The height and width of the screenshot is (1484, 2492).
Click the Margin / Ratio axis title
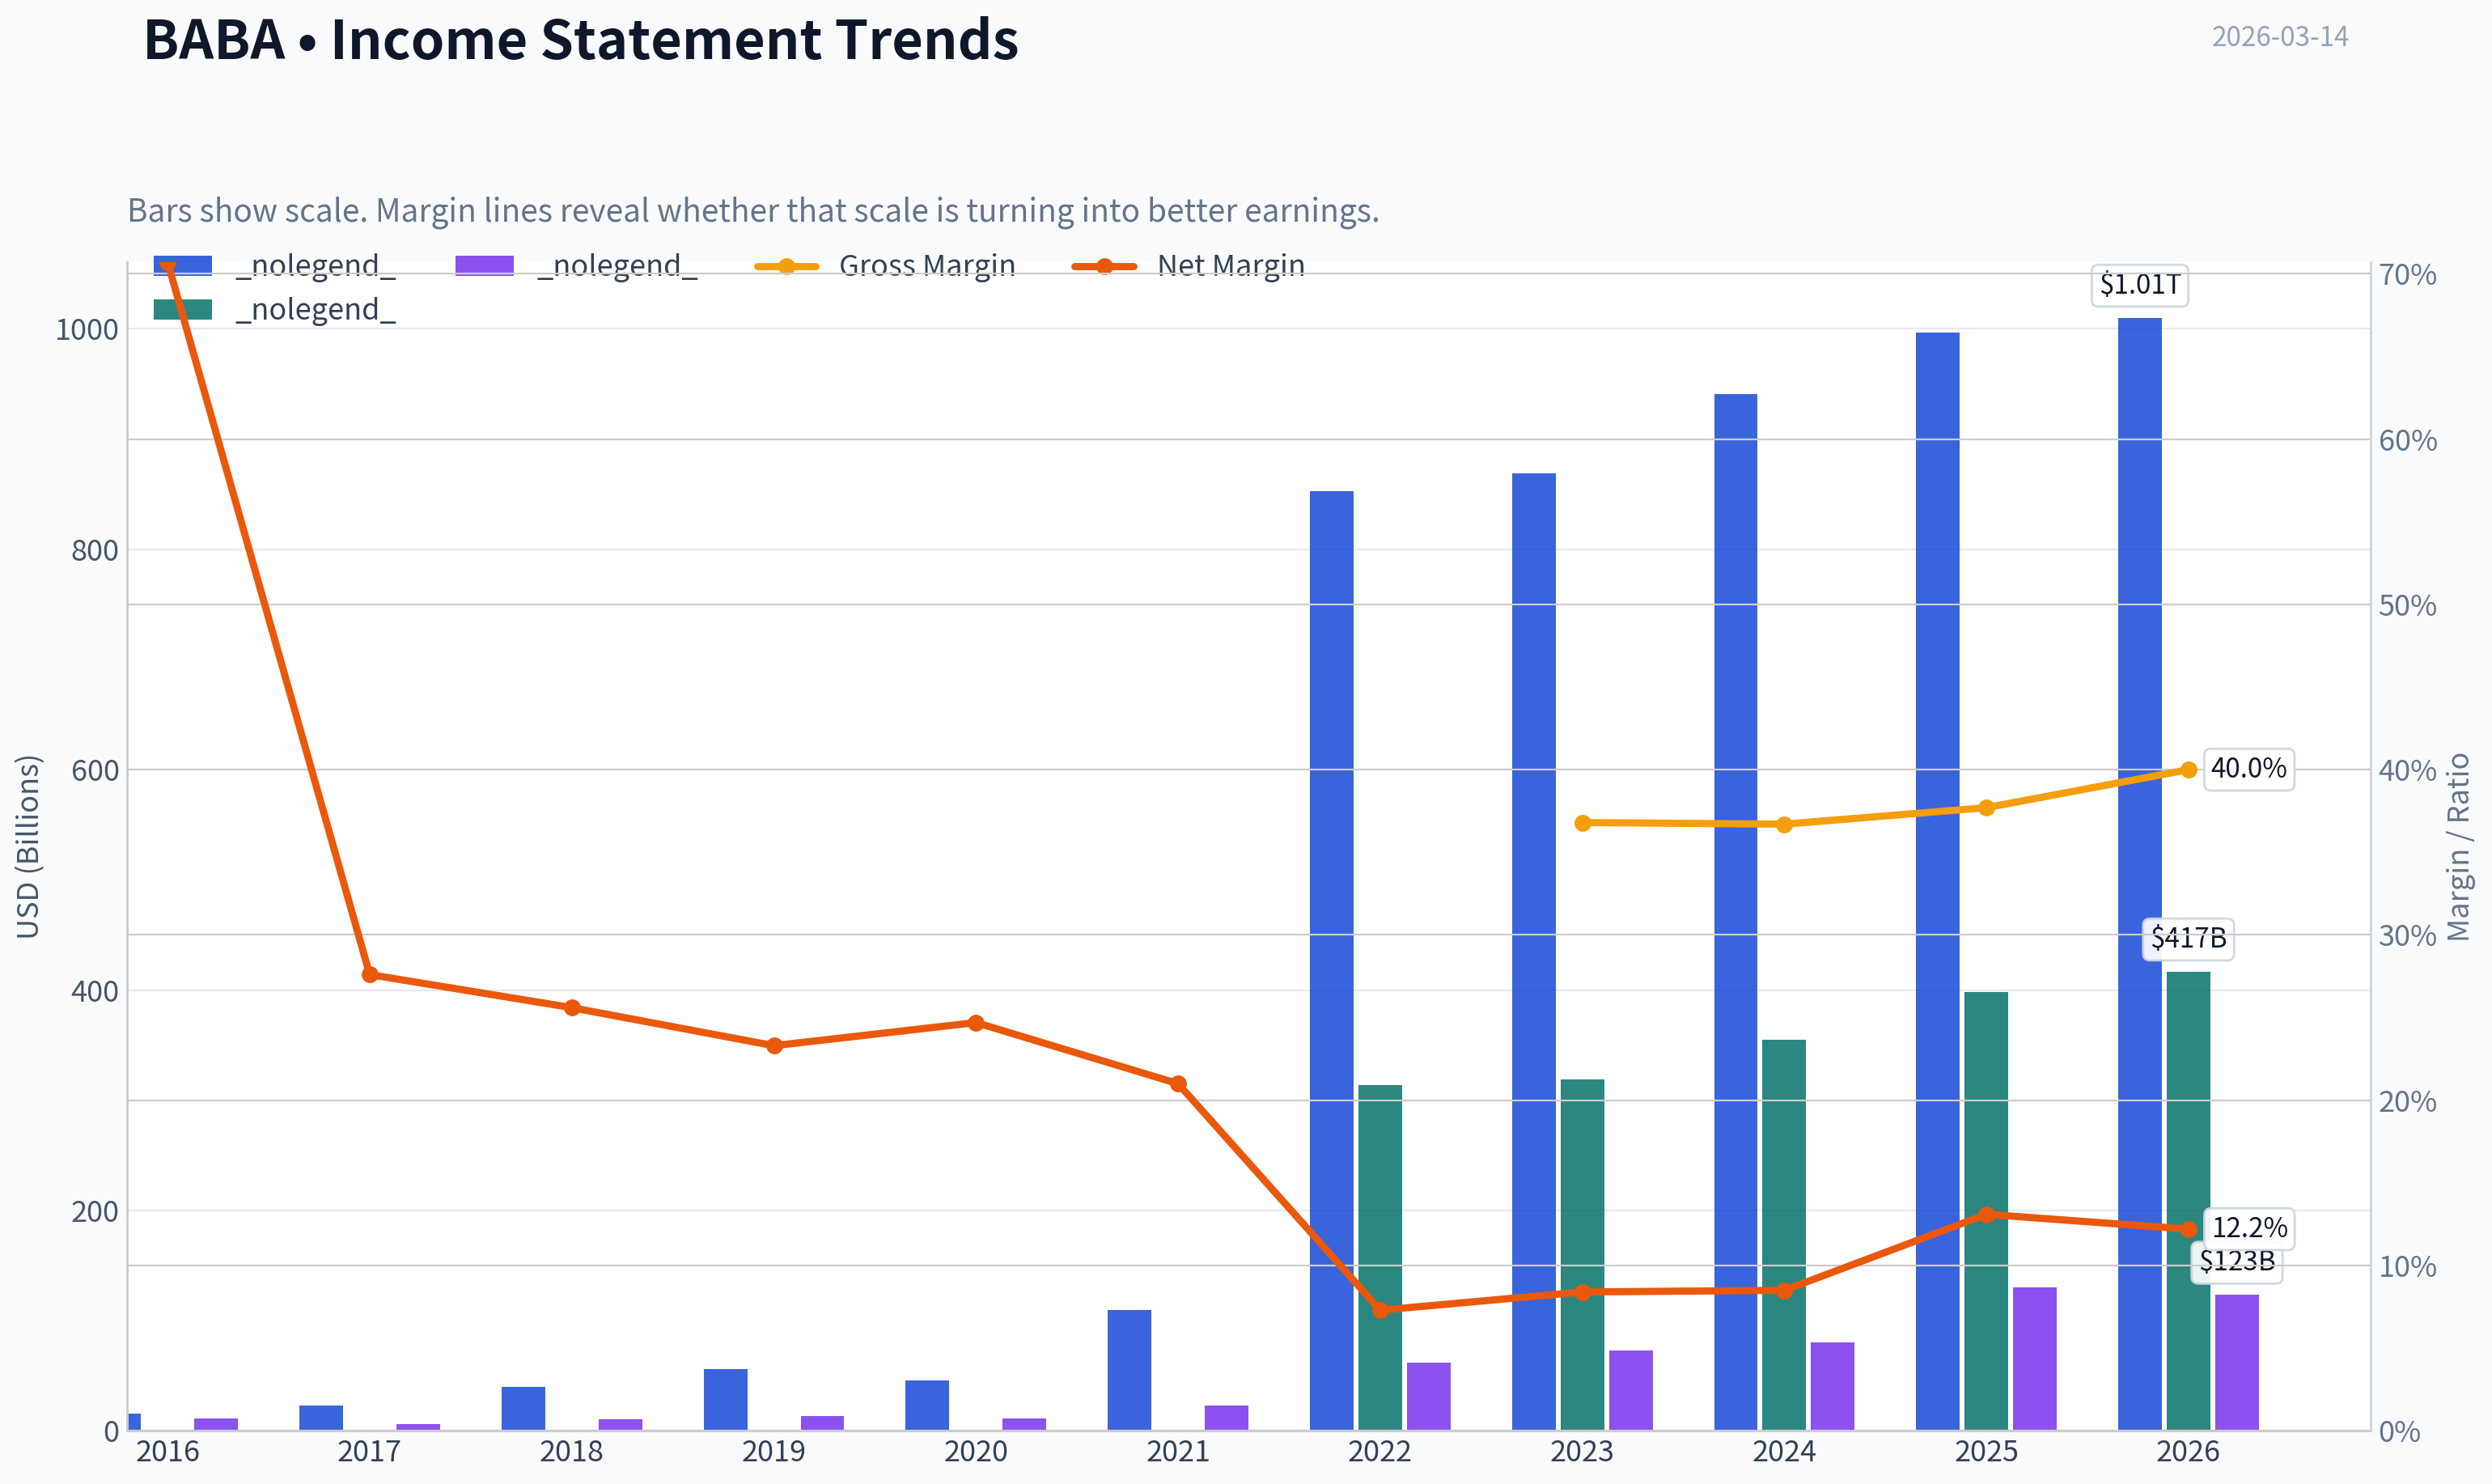2459,847
